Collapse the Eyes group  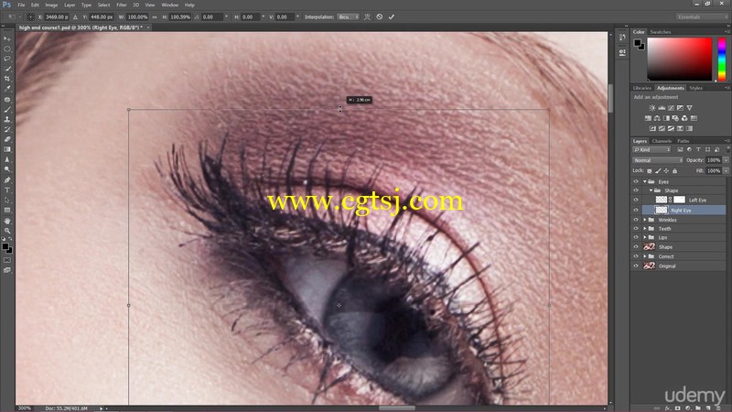(645, 181)
